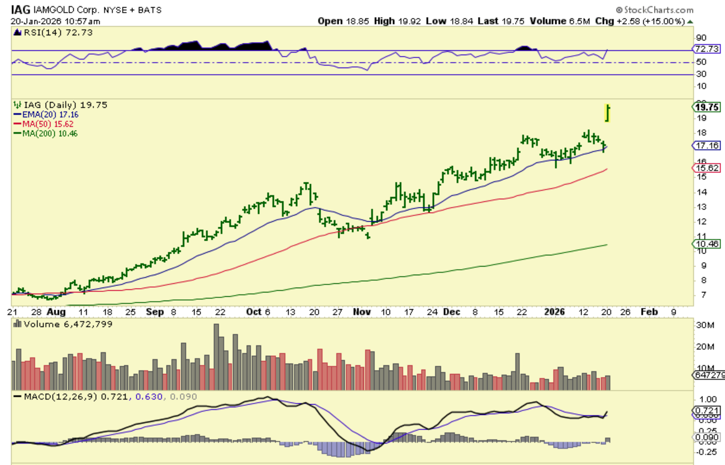Click the RSI(14) mountain icon

(x=17, y=33)
